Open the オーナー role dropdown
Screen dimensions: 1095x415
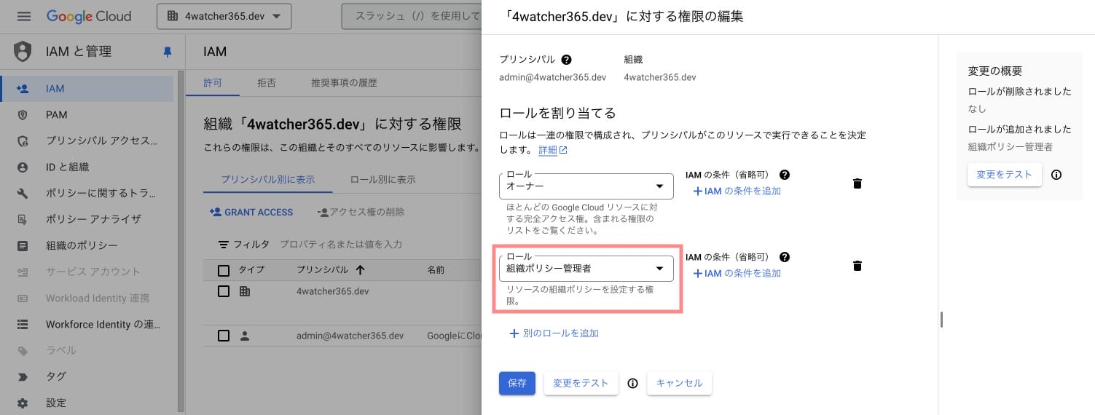coord(586,186)
